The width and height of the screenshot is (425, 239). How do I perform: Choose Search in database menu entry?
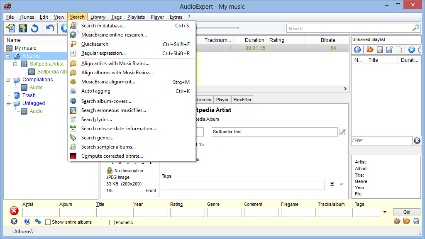[x=132, y=26]
